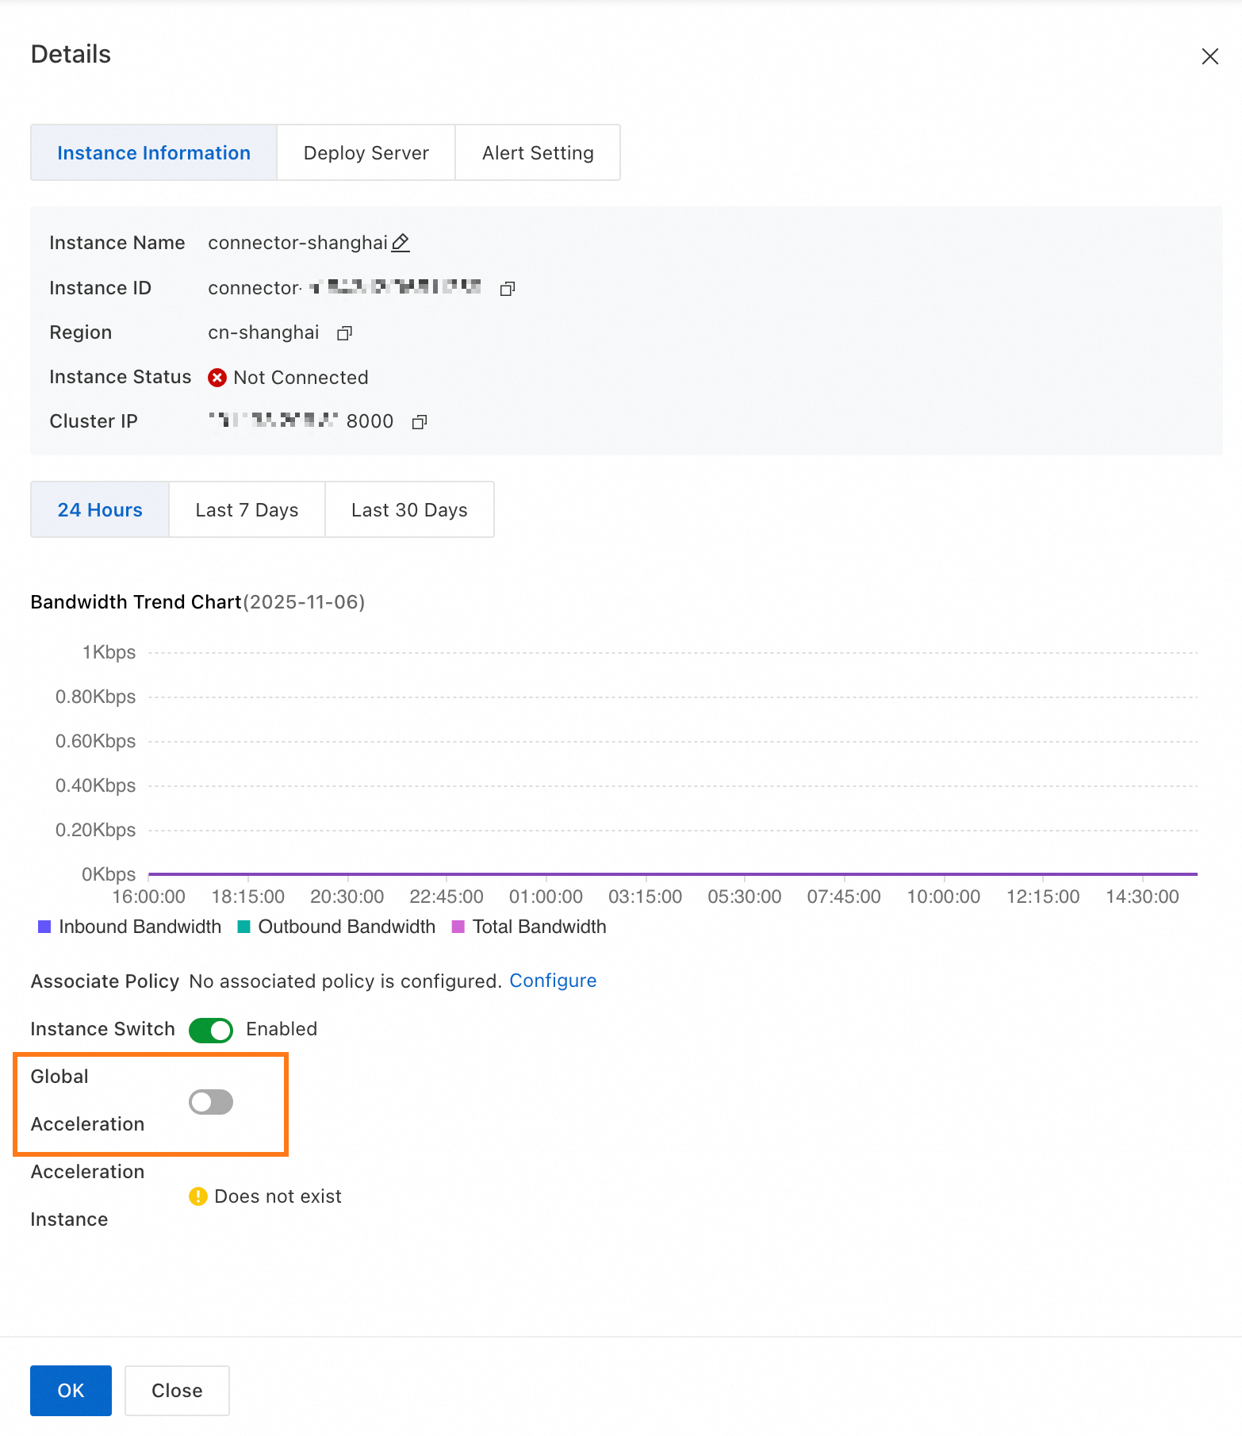
Task: Show Last 30 Days bandwidth
Action: [x=409, y=510]
